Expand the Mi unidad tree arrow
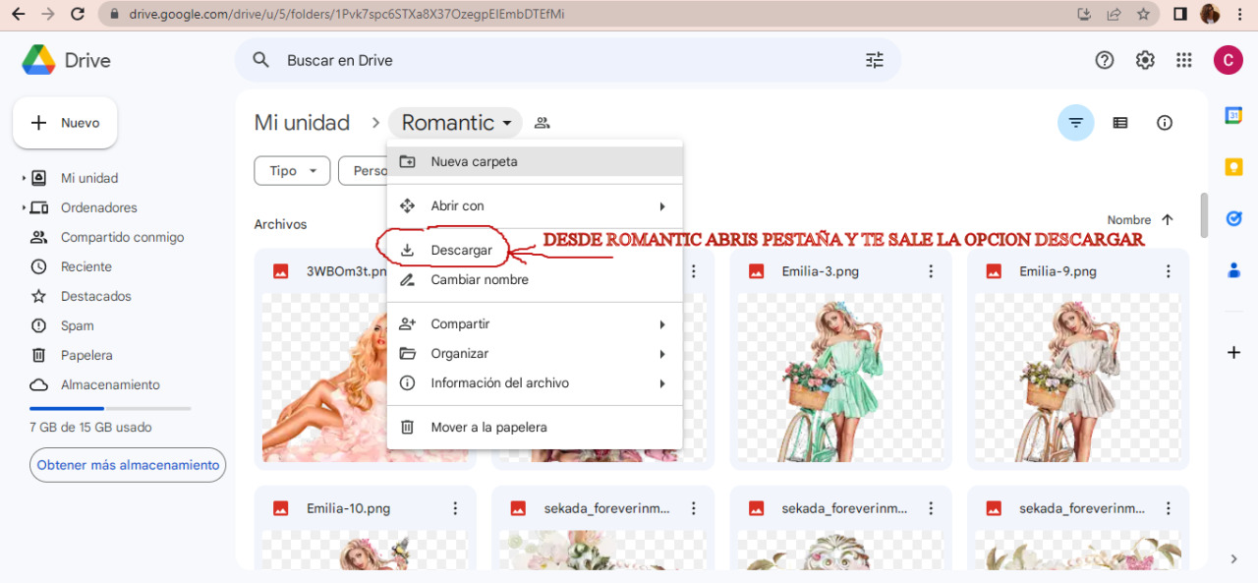 tap(24, 179)
